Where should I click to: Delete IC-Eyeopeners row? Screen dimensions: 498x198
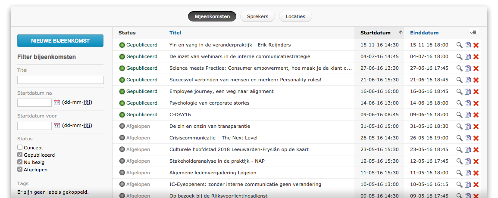click(x=476, y=184)
